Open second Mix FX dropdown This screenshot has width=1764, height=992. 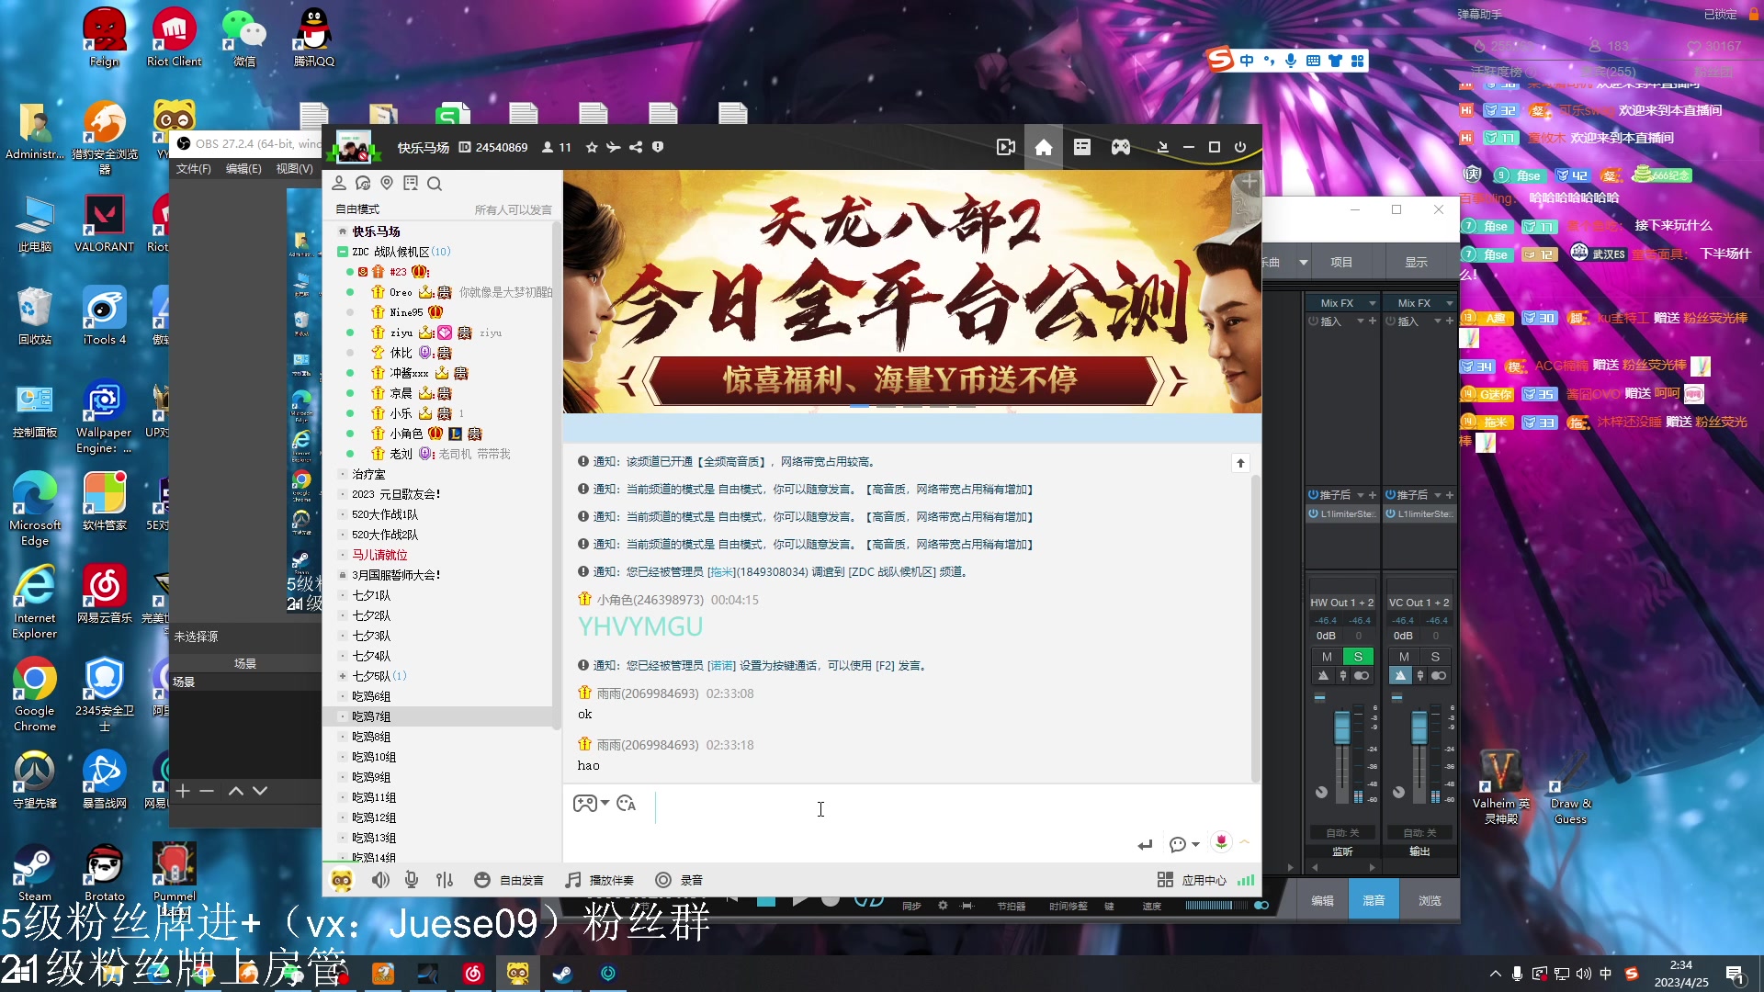click(x=1450, y=303)
